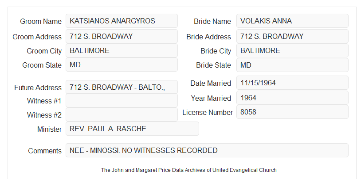Click the Bride City input box

(x=292, y=50)
